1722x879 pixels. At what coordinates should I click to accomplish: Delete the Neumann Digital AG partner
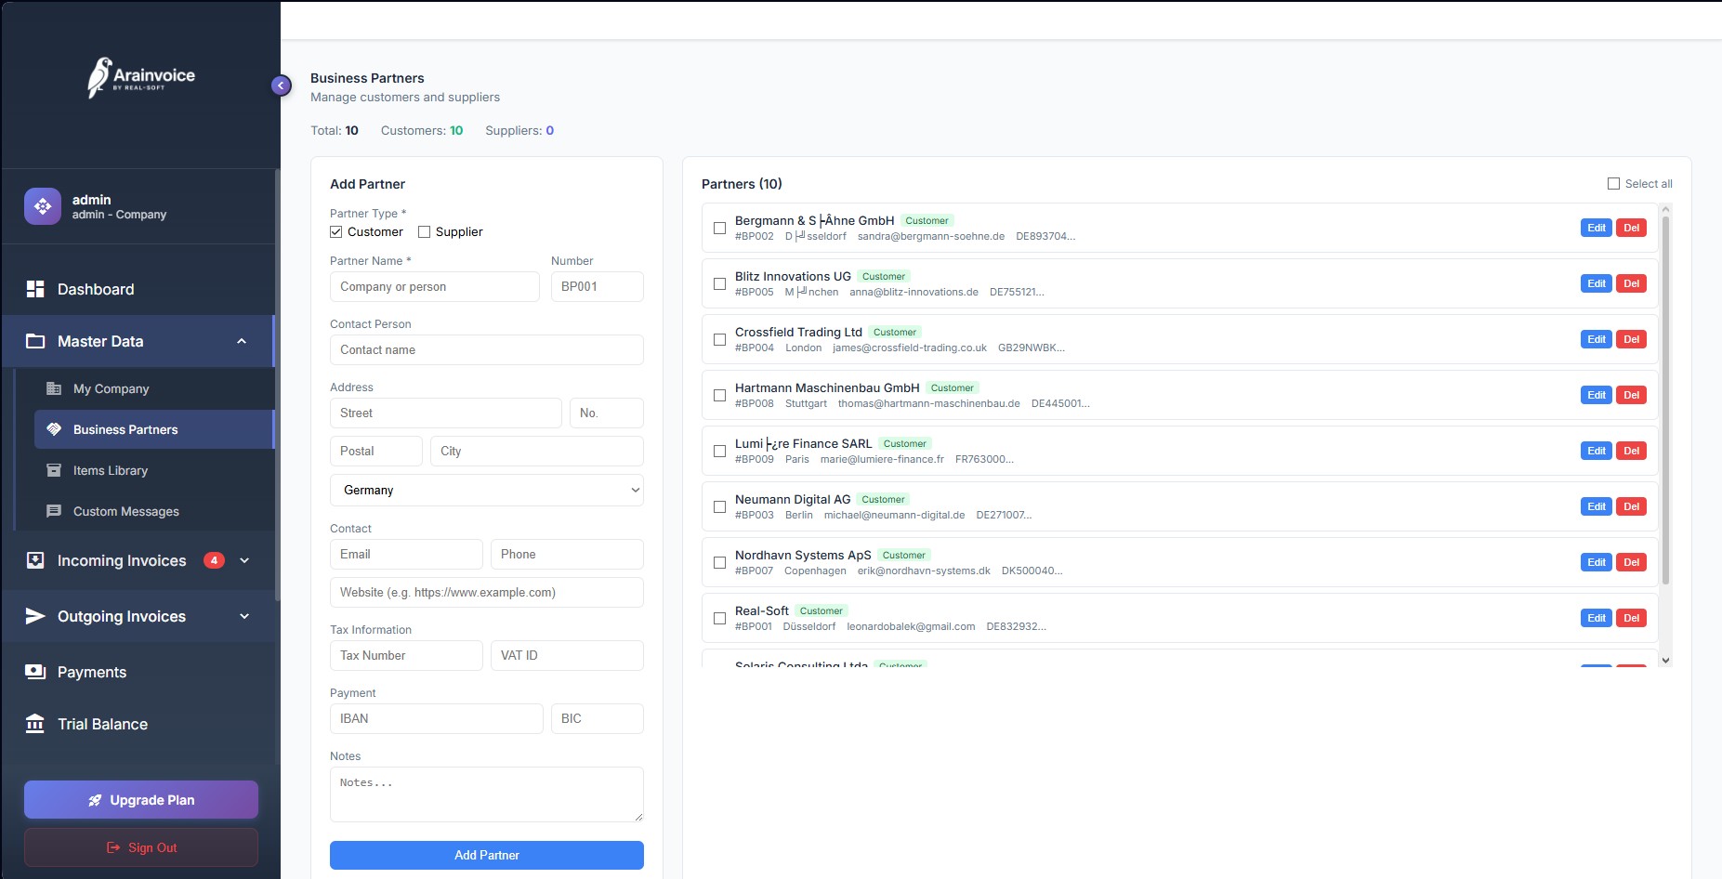(1631, 506)
